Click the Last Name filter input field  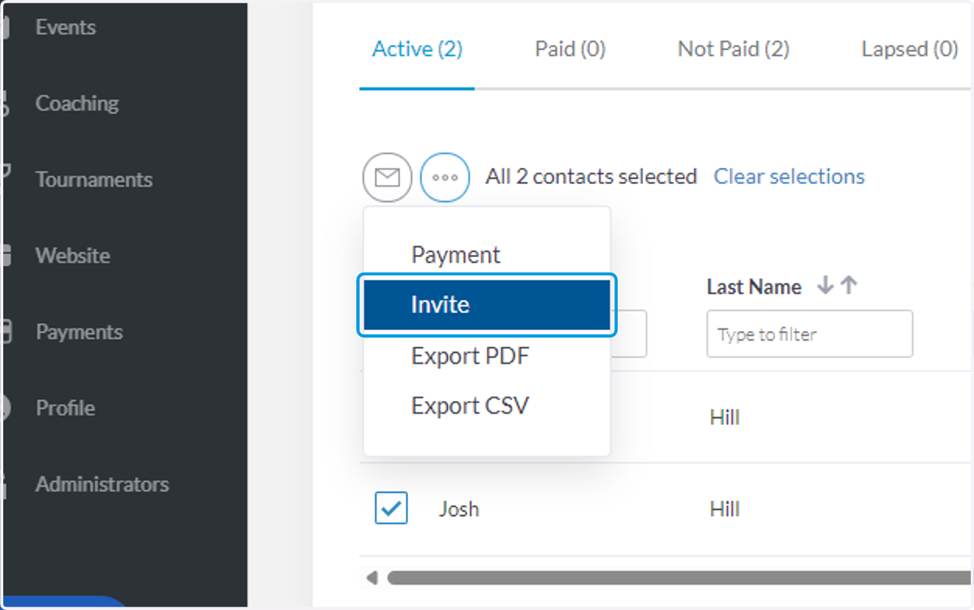pos(809,333)
